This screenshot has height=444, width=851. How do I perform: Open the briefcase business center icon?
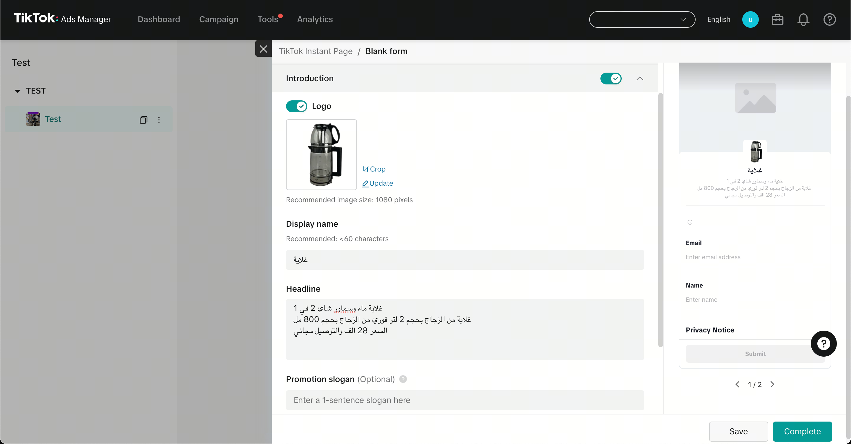click(x=777, y=19)
